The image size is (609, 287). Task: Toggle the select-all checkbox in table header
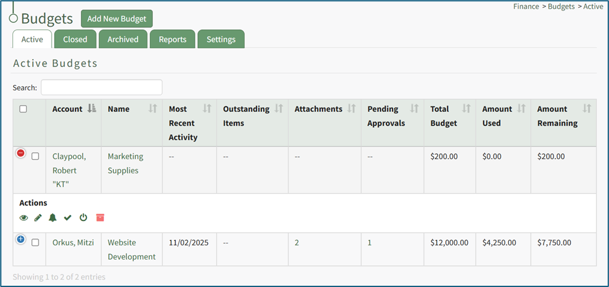[23, 109]
